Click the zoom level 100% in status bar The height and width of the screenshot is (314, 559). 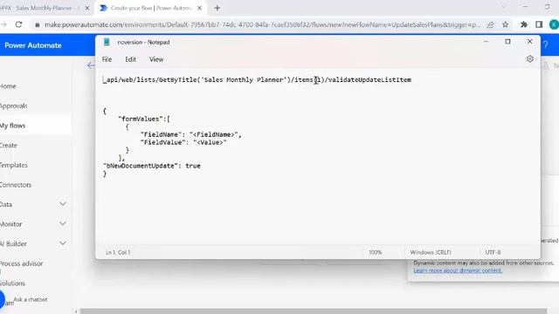[375, 252]
